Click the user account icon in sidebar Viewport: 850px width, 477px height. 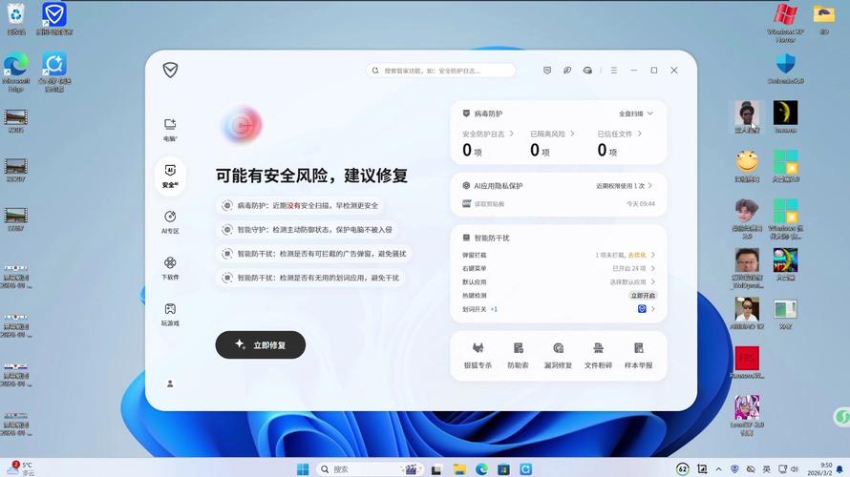[170, 384]
